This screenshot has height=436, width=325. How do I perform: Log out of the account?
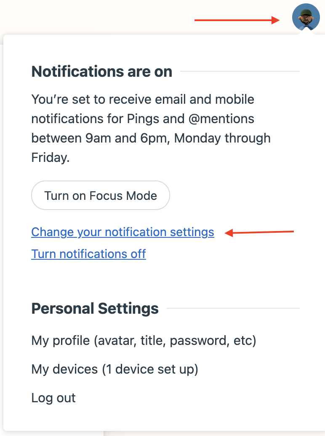point(53,398)
